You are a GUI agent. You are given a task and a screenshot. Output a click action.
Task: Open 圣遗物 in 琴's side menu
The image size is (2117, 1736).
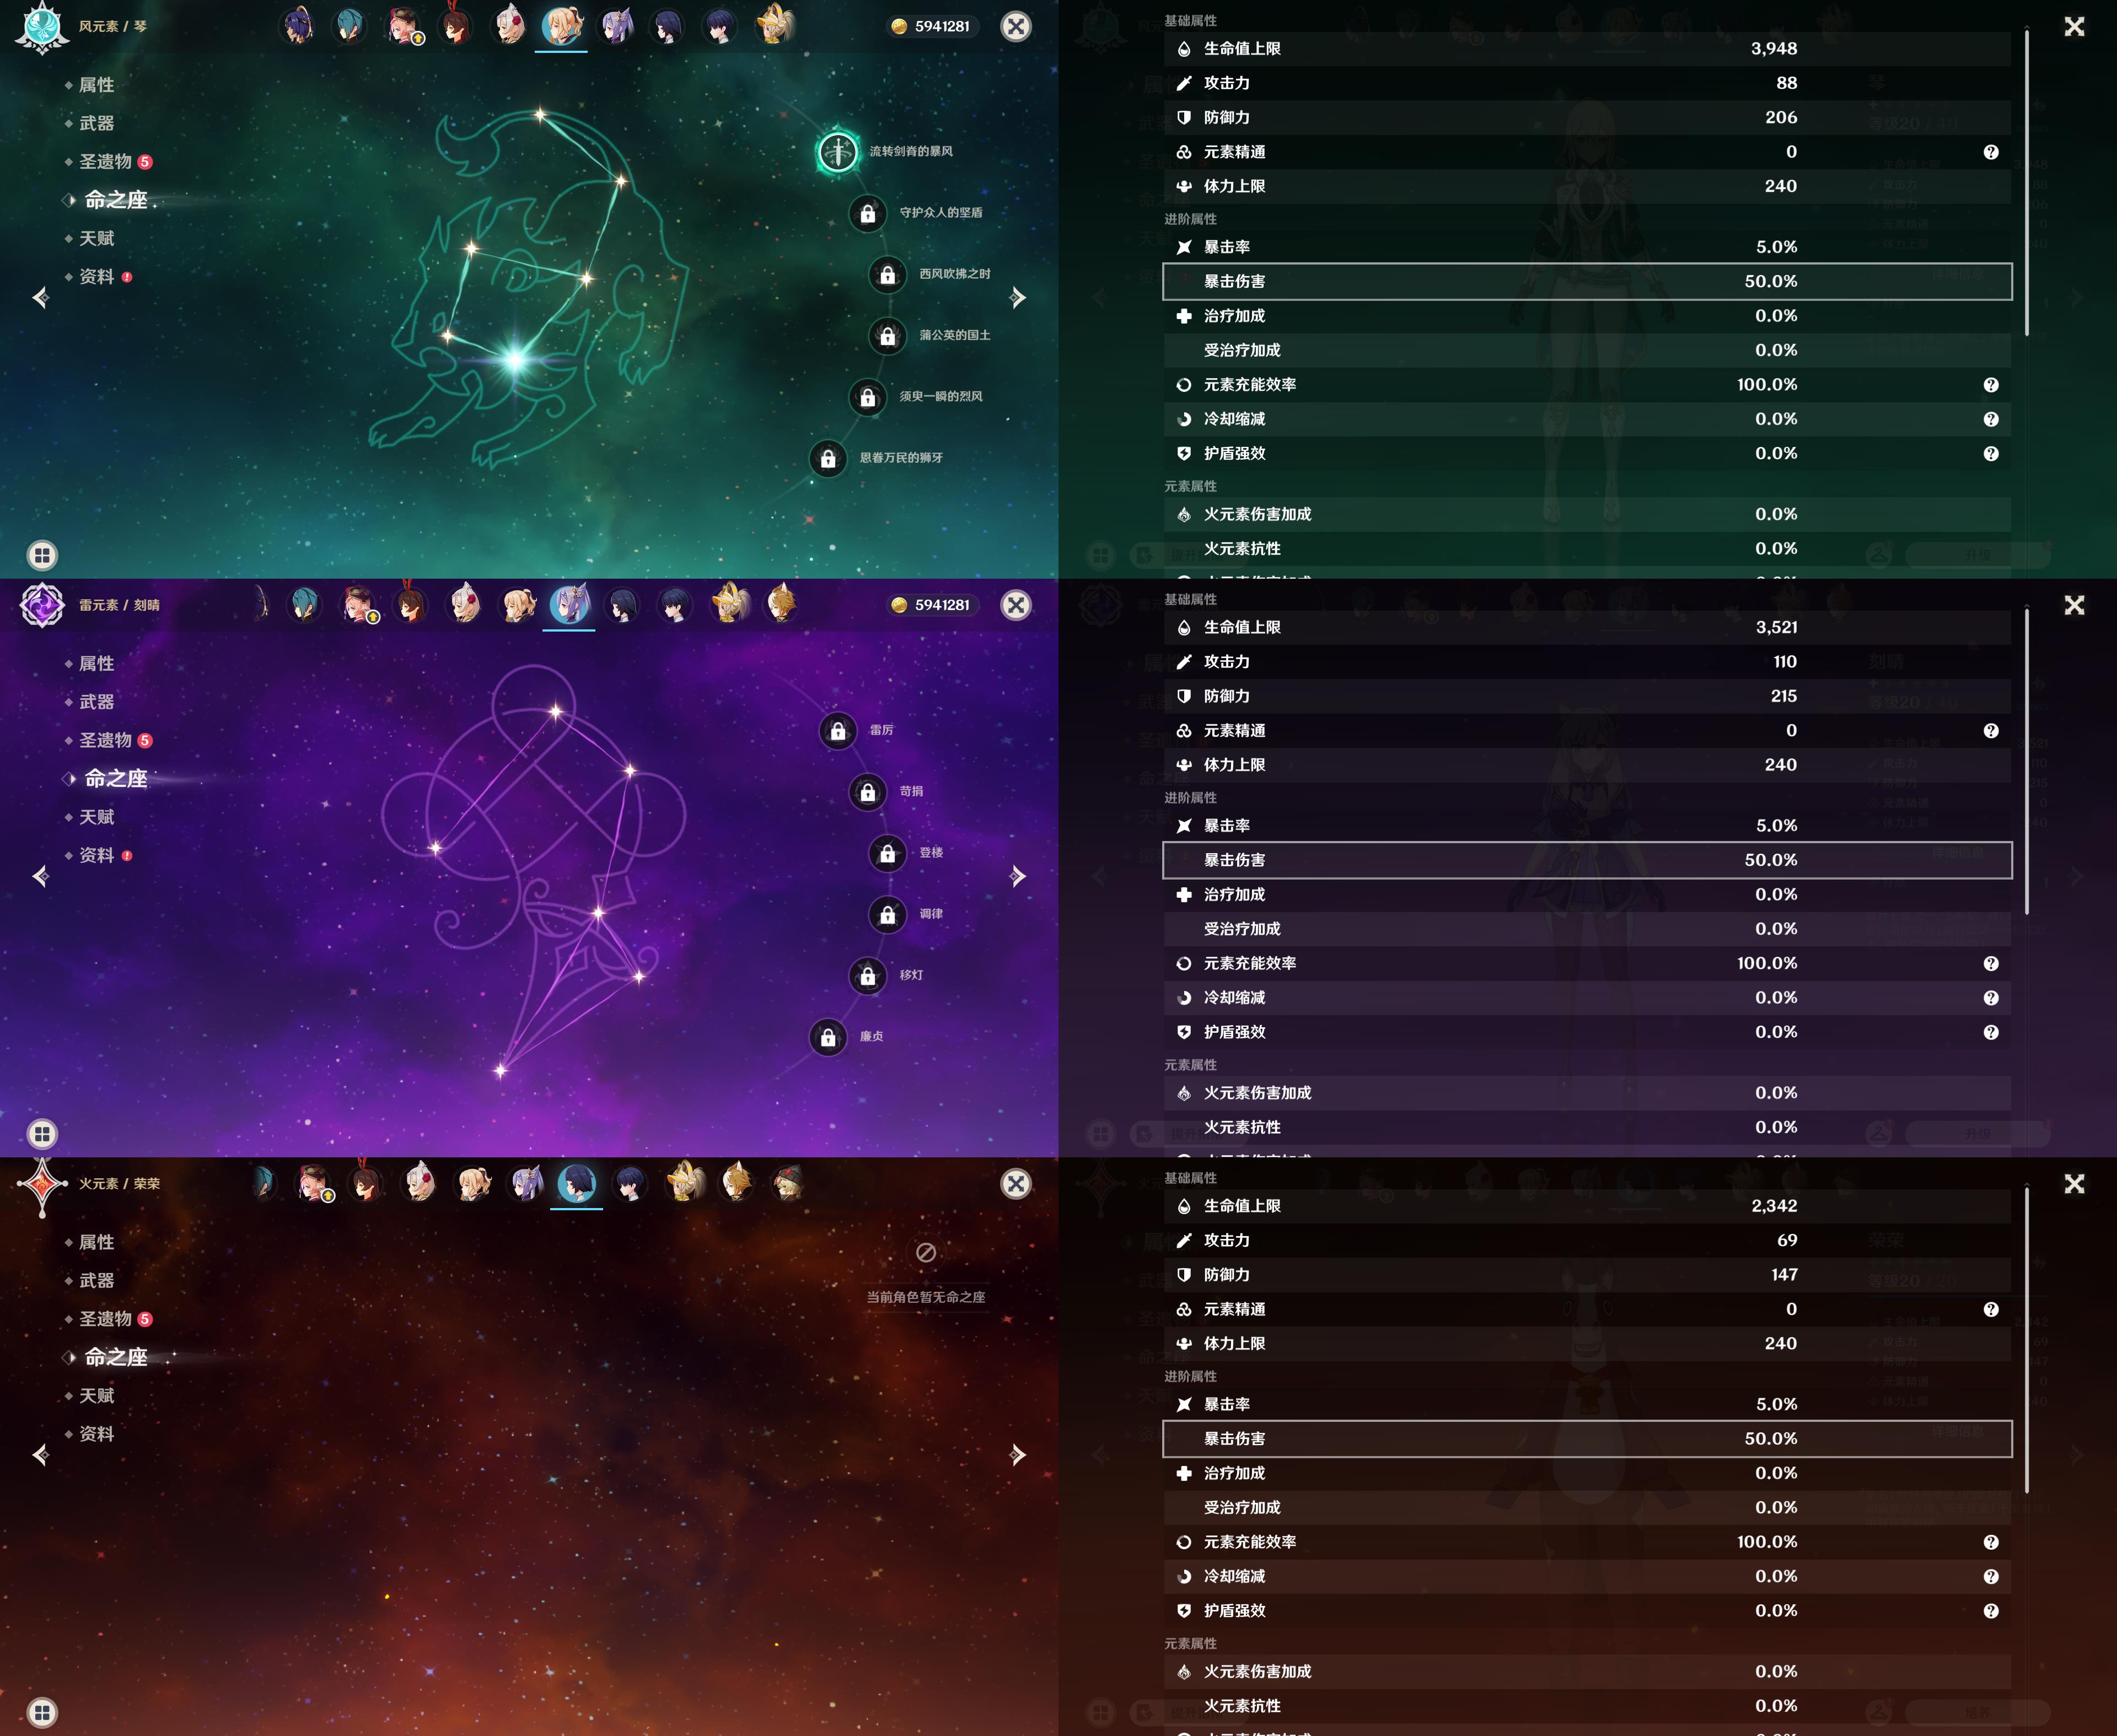(106, 162)
